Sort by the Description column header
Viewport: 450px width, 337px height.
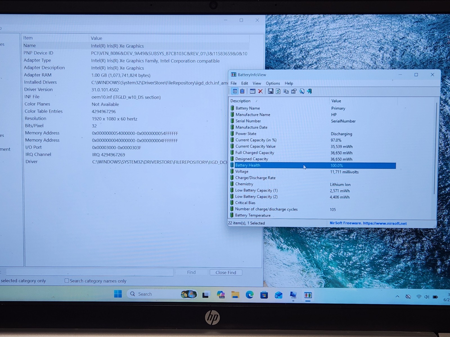point(279,101)
